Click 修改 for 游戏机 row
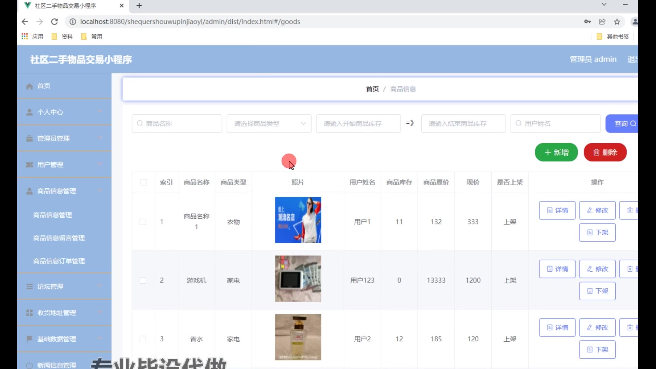 pos(597,269)
